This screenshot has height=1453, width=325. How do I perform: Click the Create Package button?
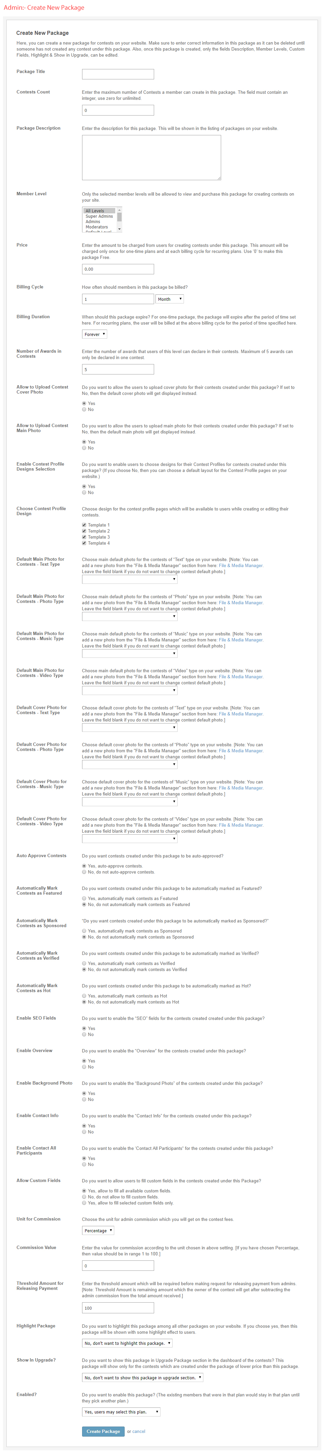[103, 1431]
